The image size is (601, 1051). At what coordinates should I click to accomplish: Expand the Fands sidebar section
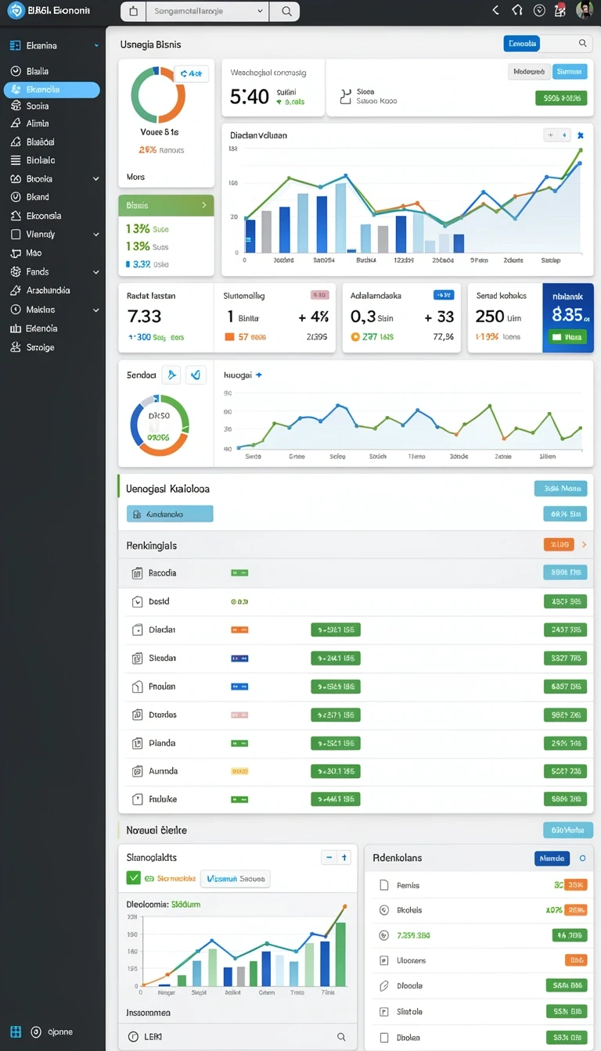[96, 272]
